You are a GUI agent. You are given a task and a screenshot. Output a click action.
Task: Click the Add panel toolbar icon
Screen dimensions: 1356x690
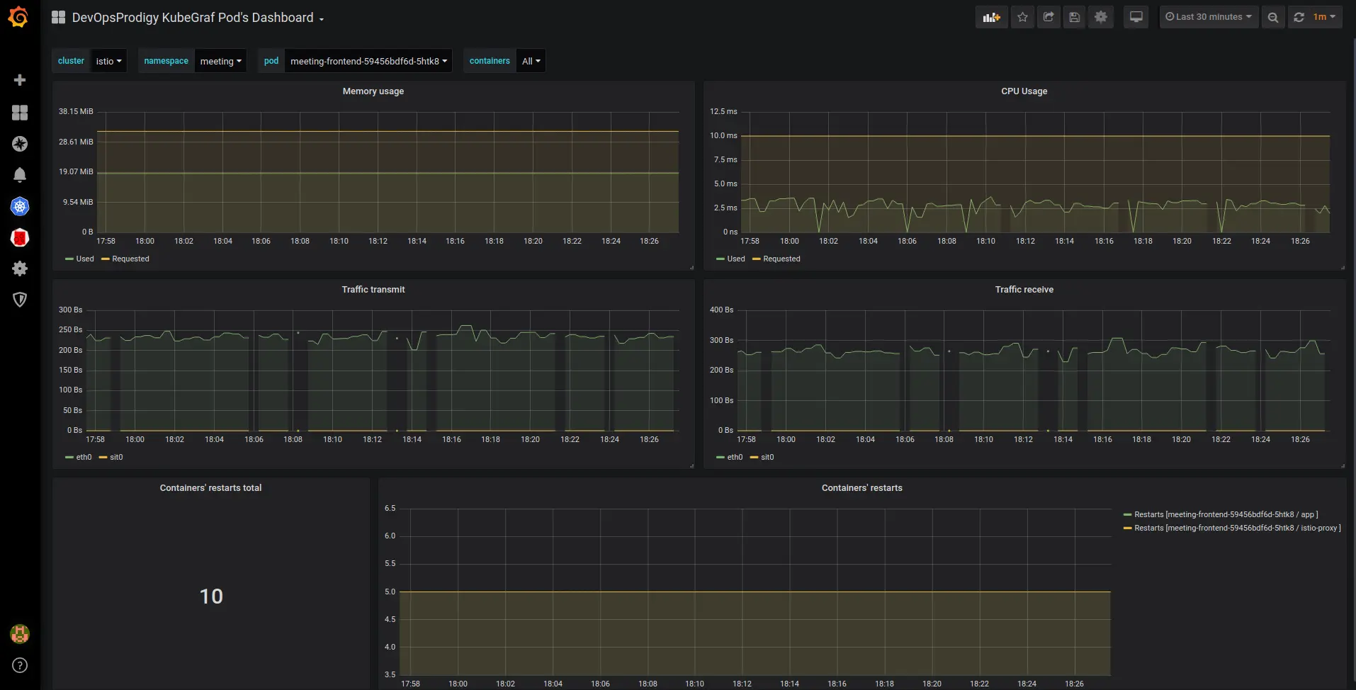(991, 17)
